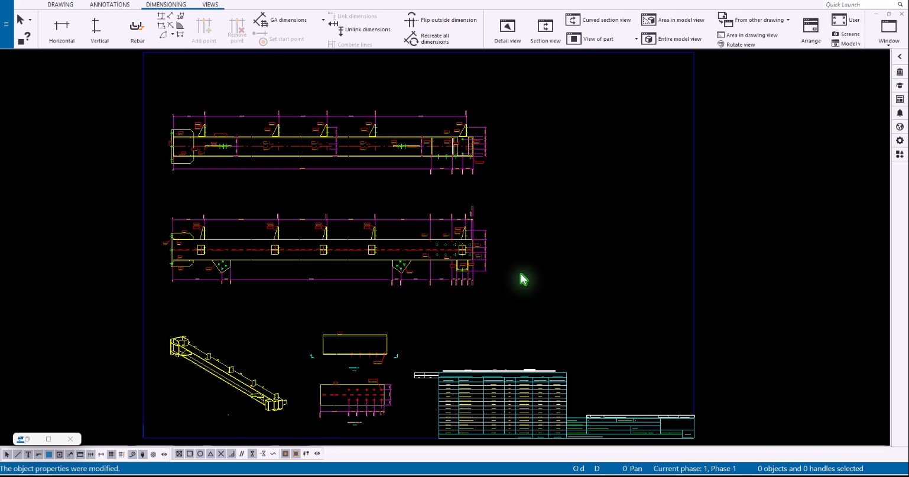Open GA dimensions tool
The height and width of the screenshot is (477, 909).
coord(280,20)
